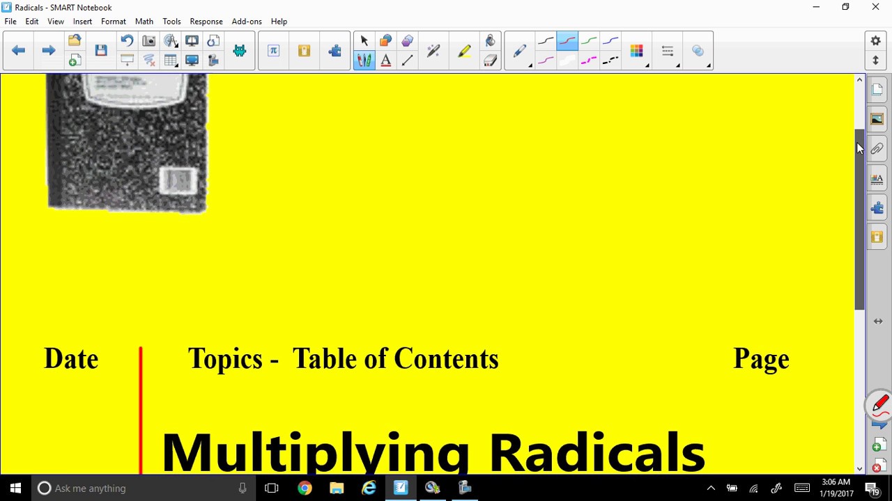The image size is (892, 501).
Task: Select the Line tool
Action: [x=408, y=61]
